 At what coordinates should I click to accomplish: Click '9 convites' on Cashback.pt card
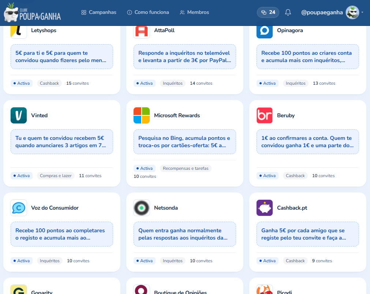pyautogui.click(x=322, y=261)
